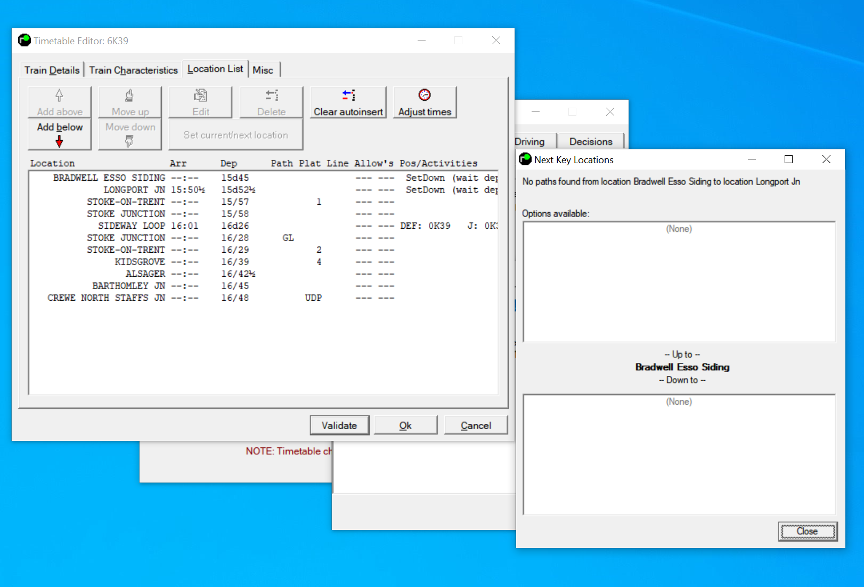Image resolution: width=864 pixels, height=587 pixels.
Task: Click the hand icon above Move up
Action: pos(129,95)
